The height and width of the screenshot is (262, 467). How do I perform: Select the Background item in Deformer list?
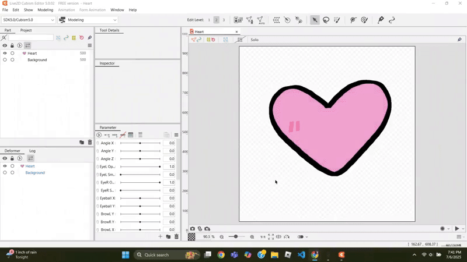pos(35,173)
